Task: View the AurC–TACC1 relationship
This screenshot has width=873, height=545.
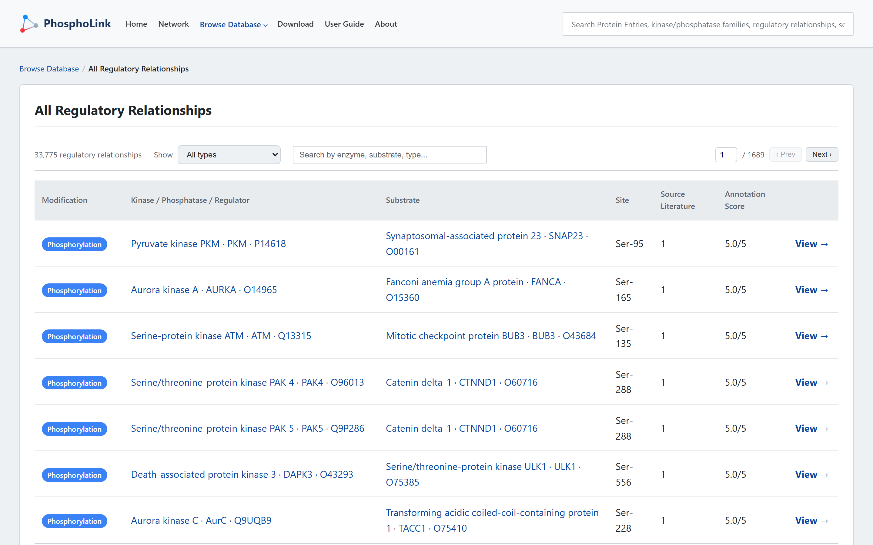Action: coord(811,520)
